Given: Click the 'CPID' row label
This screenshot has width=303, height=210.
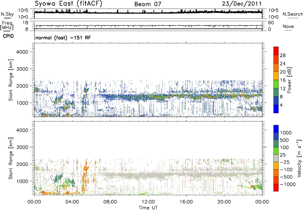Looking at the screenshot, I should 8,36.
